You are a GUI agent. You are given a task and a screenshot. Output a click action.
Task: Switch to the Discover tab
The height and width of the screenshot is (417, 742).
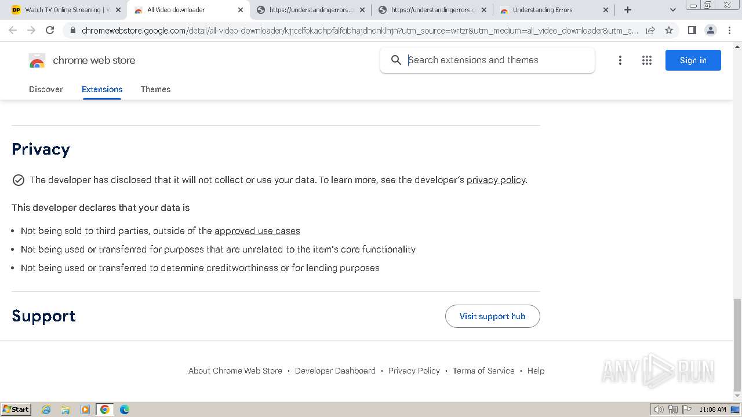46,89
